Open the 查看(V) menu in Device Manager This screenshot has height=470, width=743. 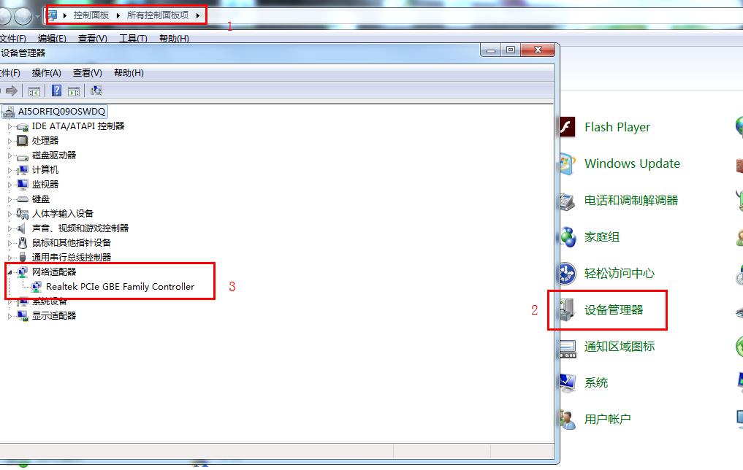(87, 73)
